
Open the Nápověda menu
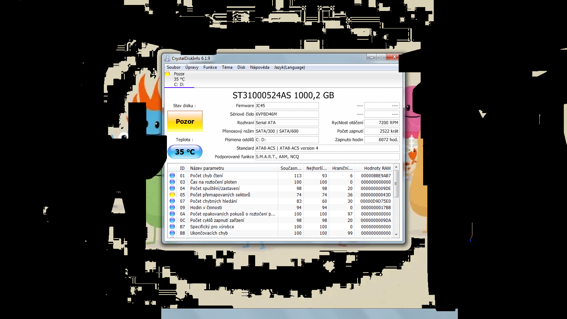[260, 67]
